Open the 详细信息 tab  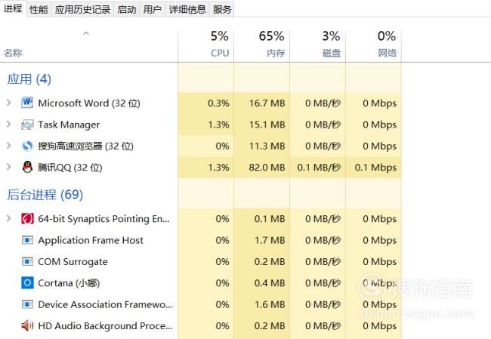tap(187, 9)
